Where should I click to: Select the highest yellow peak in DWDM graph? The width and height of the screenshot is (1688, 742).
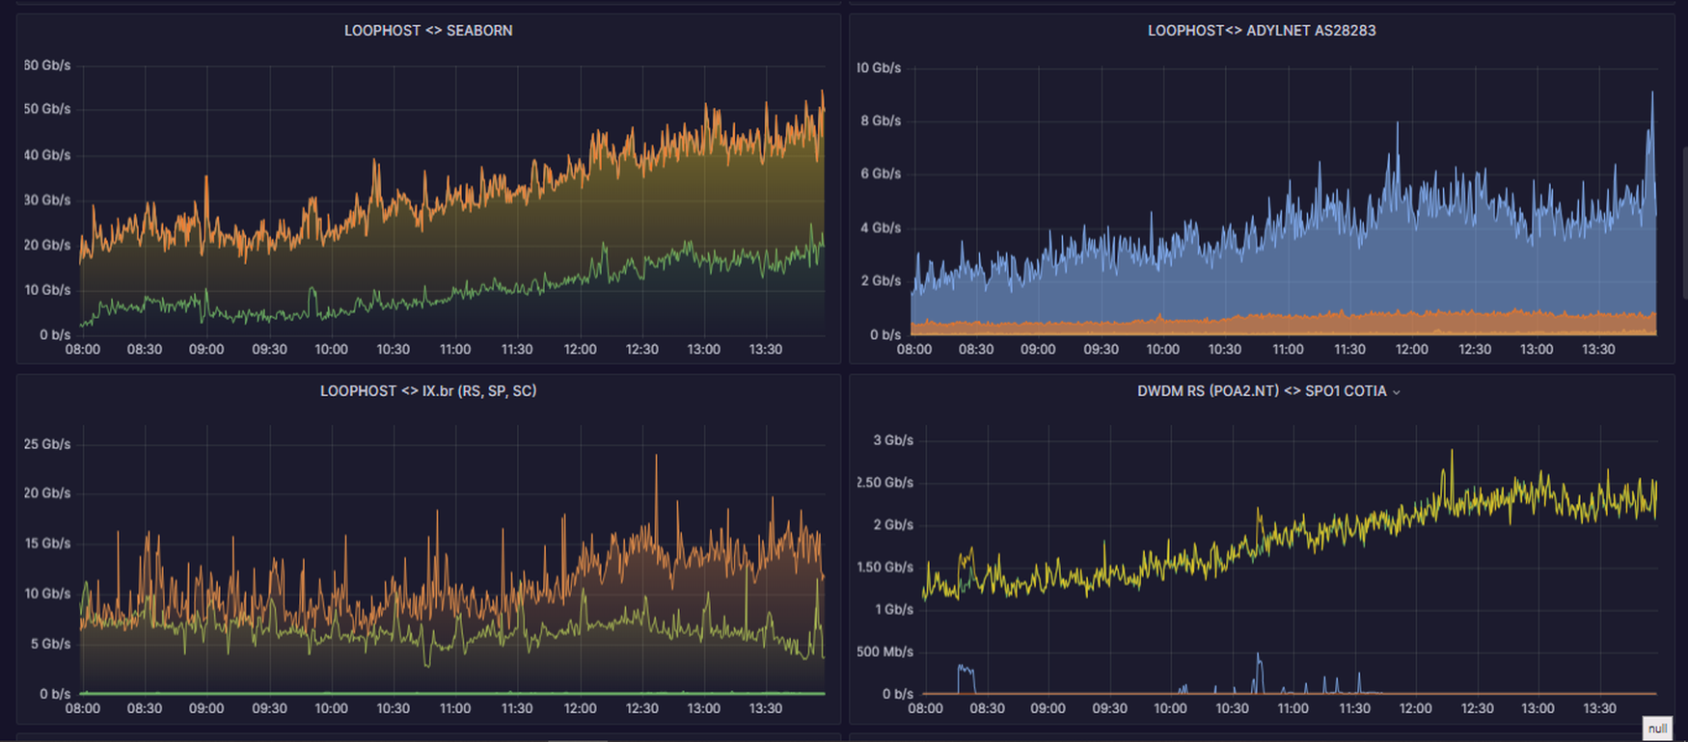(x=1451, y=451)
